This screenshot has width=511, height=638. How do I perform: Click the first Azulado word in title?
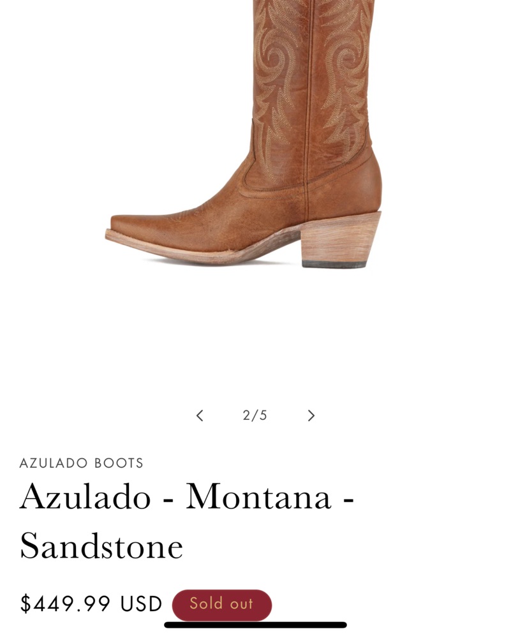85,497
